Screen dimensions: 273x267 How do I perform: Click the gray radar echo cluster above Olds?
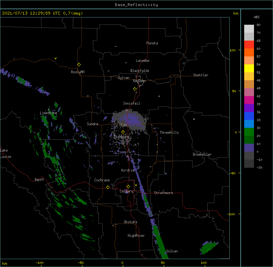(130, 120)
